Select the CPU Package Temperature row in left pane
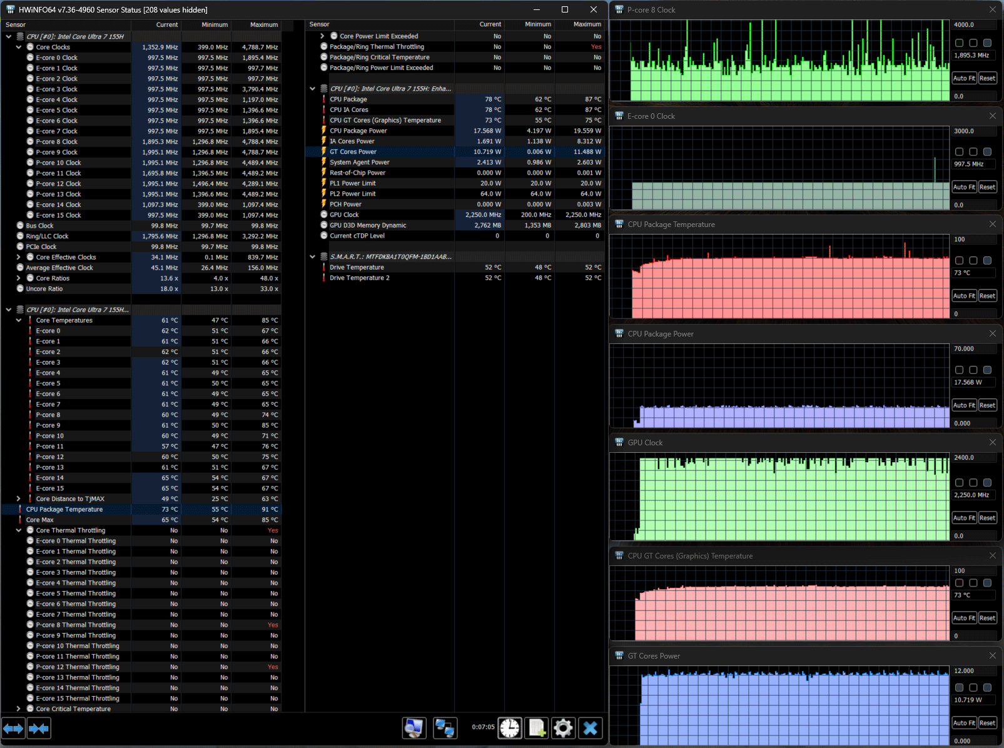Screen dimensions: 1004x748 pos(141,510)
